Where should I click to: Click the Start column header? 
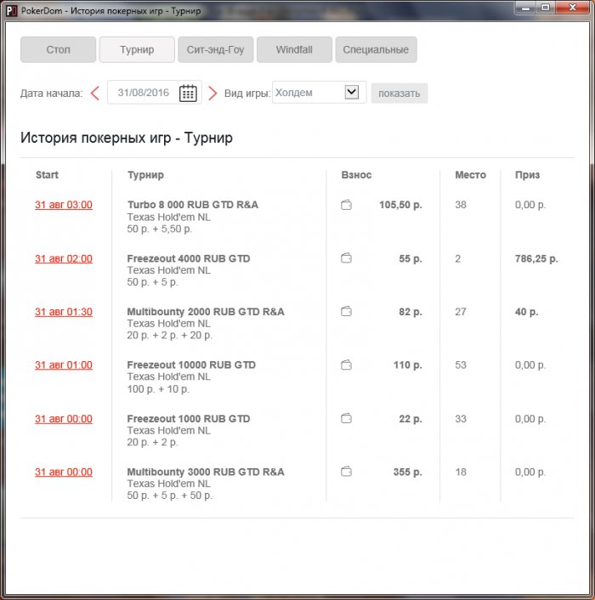pos(47,175)
